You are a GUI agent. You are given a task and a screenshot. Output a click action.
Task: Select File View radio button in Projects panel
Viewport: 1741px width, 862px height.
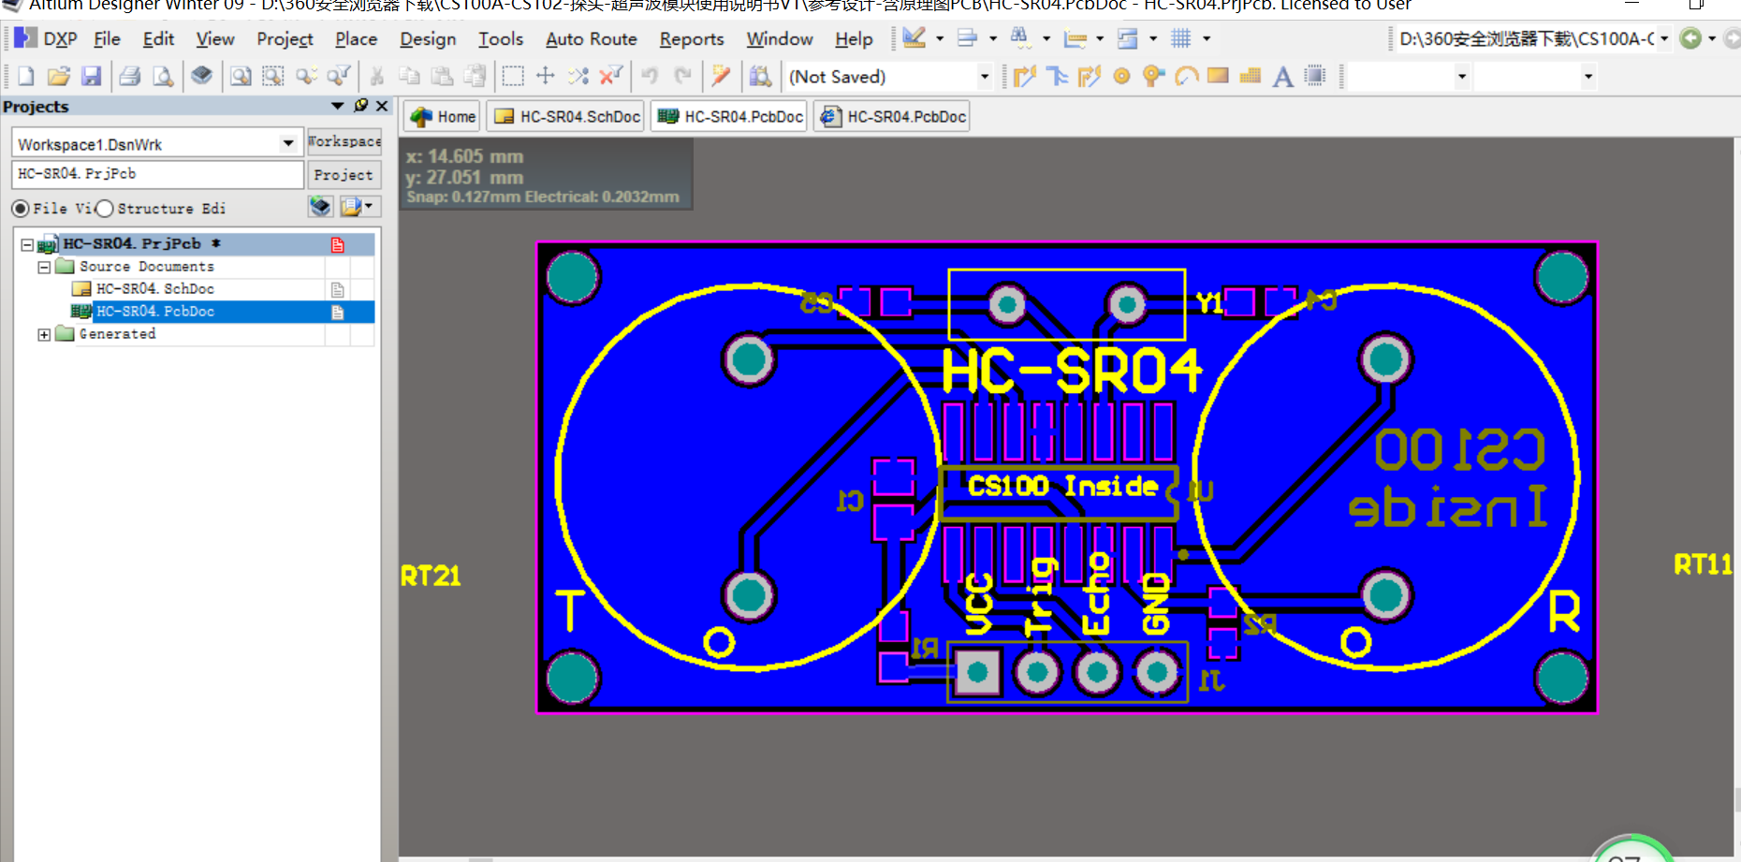pyautogui.click(x=21, y=208)
